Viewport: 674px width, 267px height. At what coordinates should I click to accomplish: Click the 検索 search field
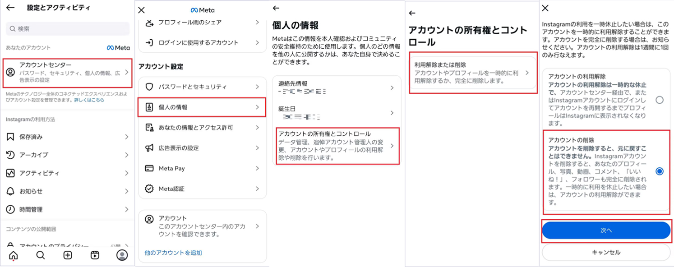pos(68,28)
